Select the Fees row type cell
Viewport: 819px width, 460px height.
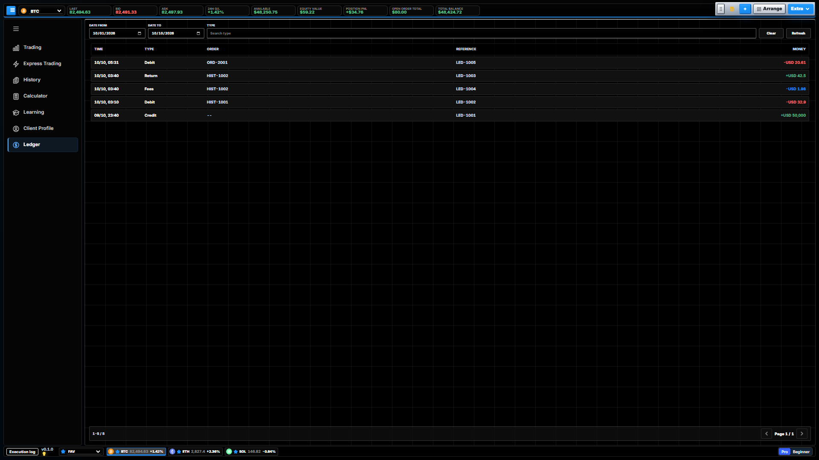[x=149, y=89]
